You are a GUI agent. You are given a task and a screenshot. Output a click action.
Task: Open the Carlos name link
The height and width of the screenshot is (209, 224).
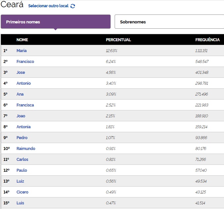pos(22,160)
